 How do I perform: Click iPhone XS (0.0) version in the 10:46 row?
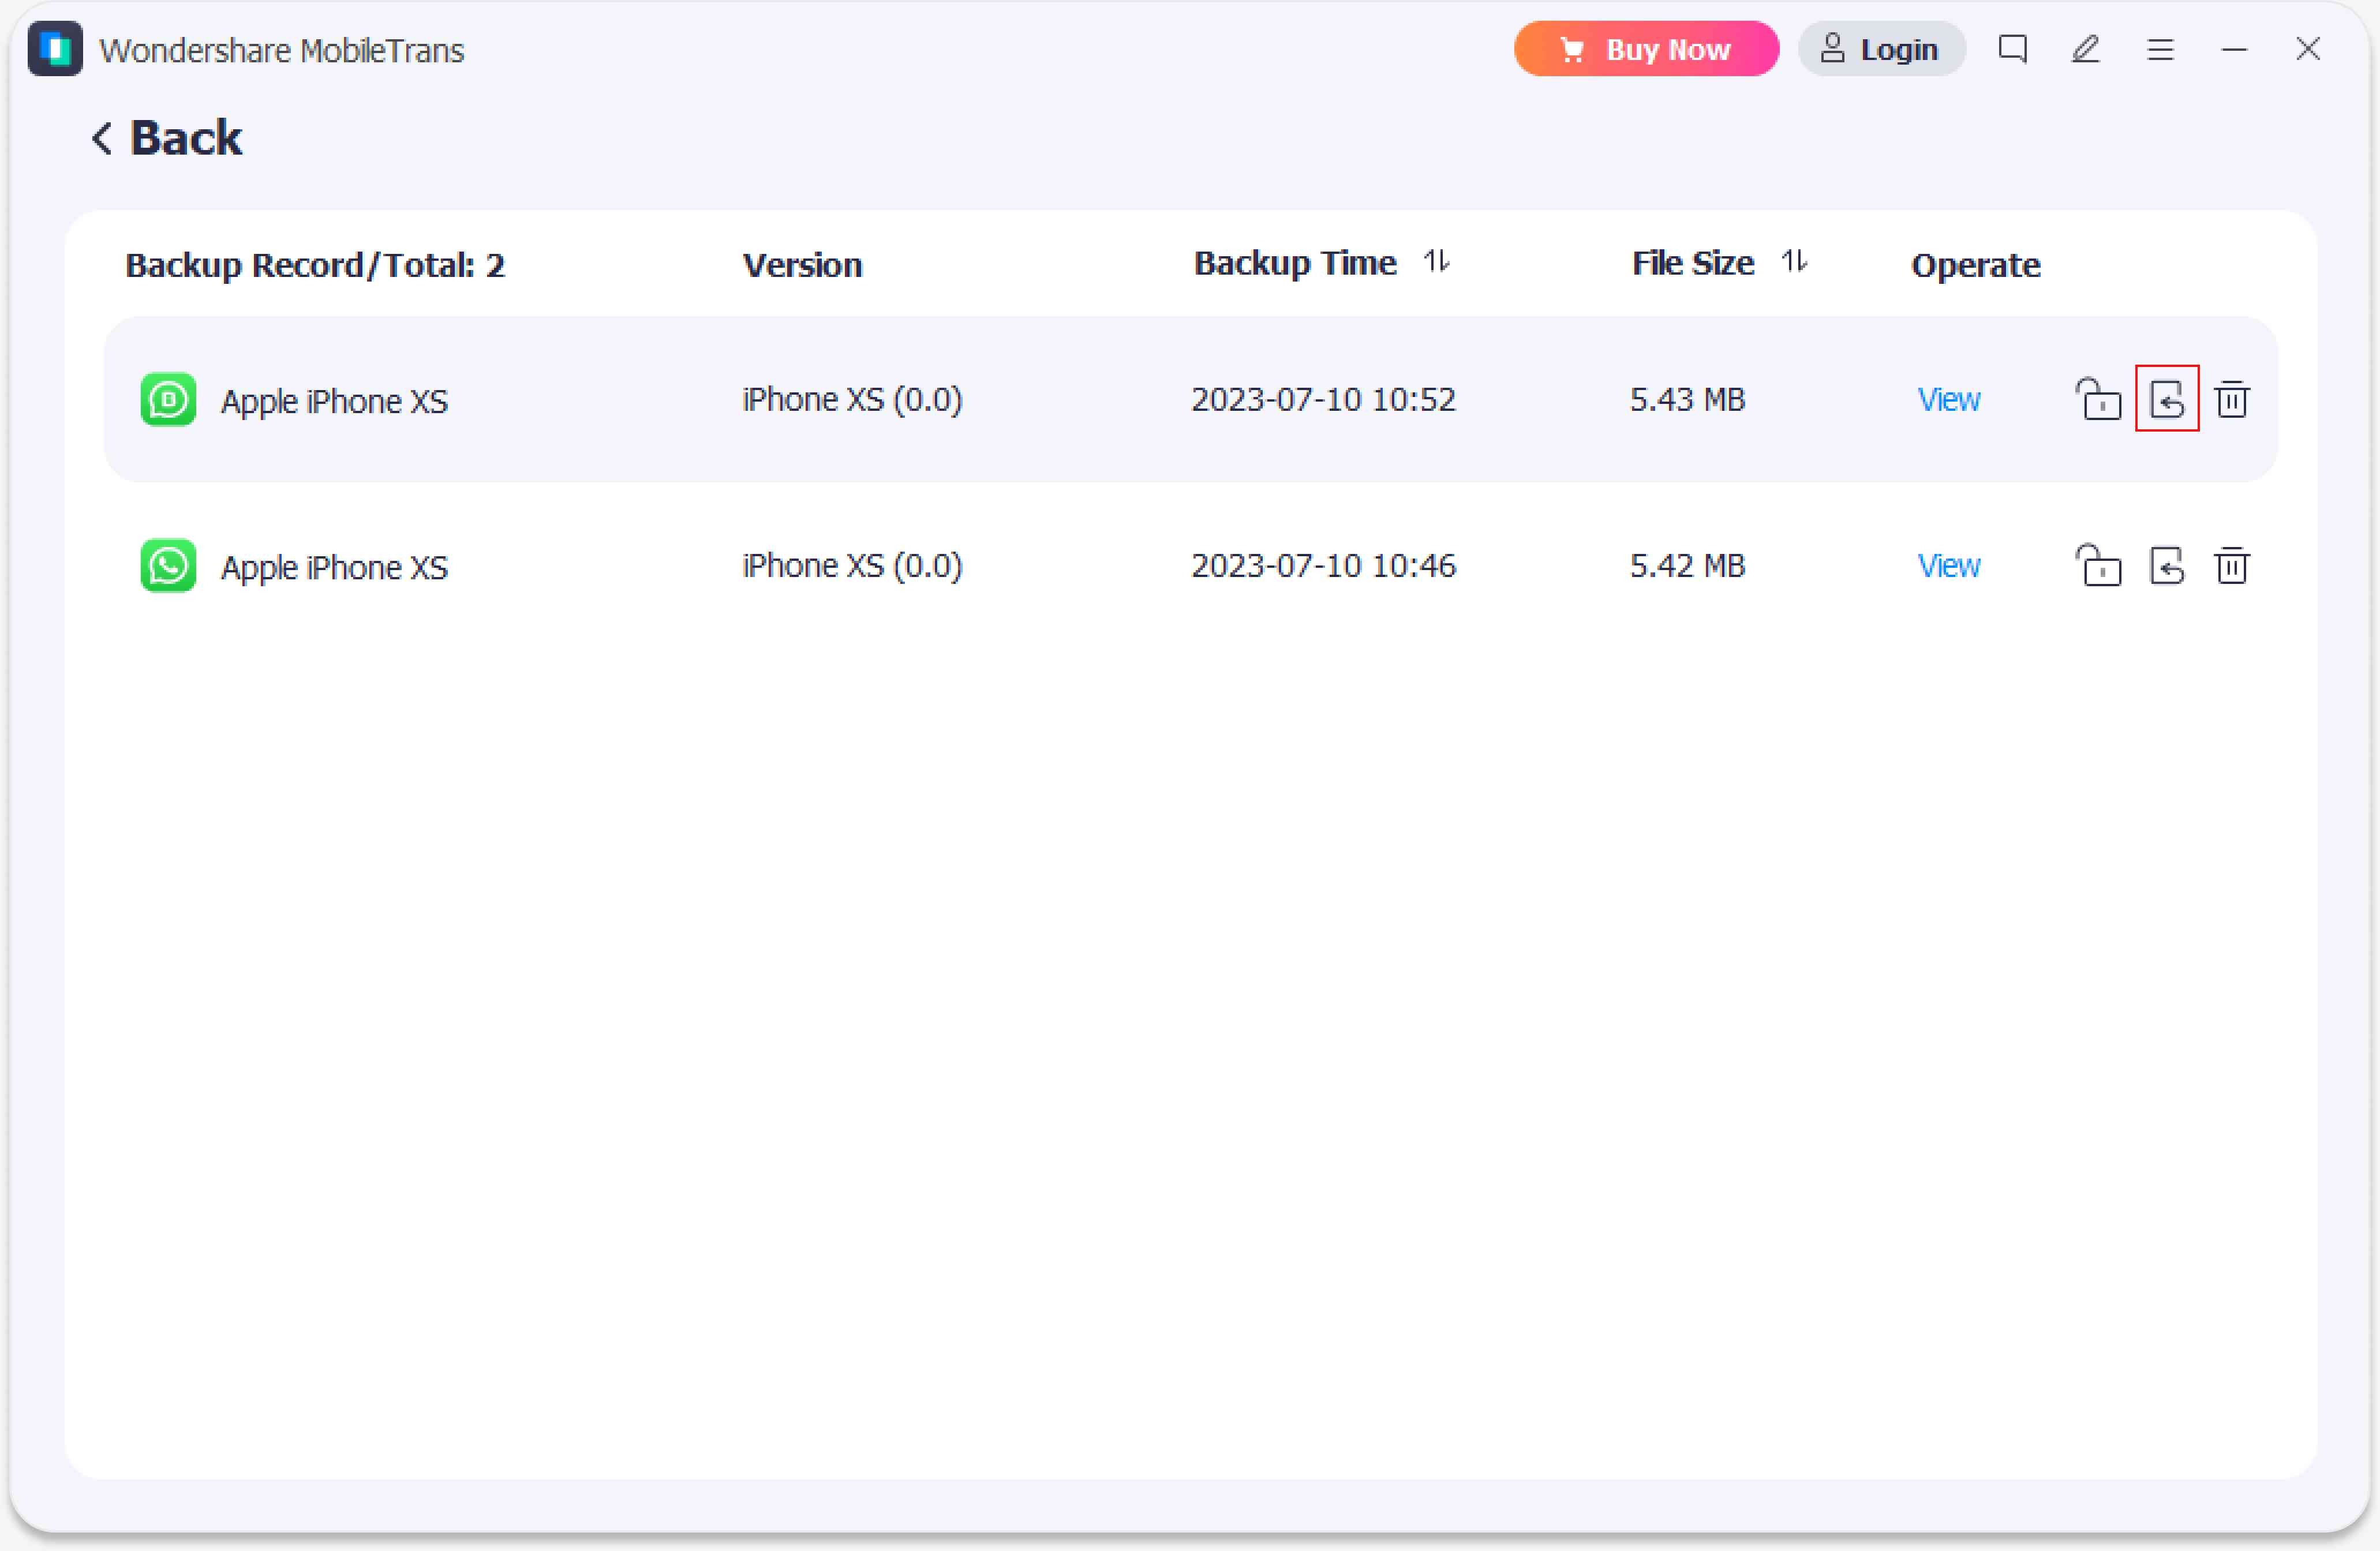pyautogui.click(x=852, y=566)
